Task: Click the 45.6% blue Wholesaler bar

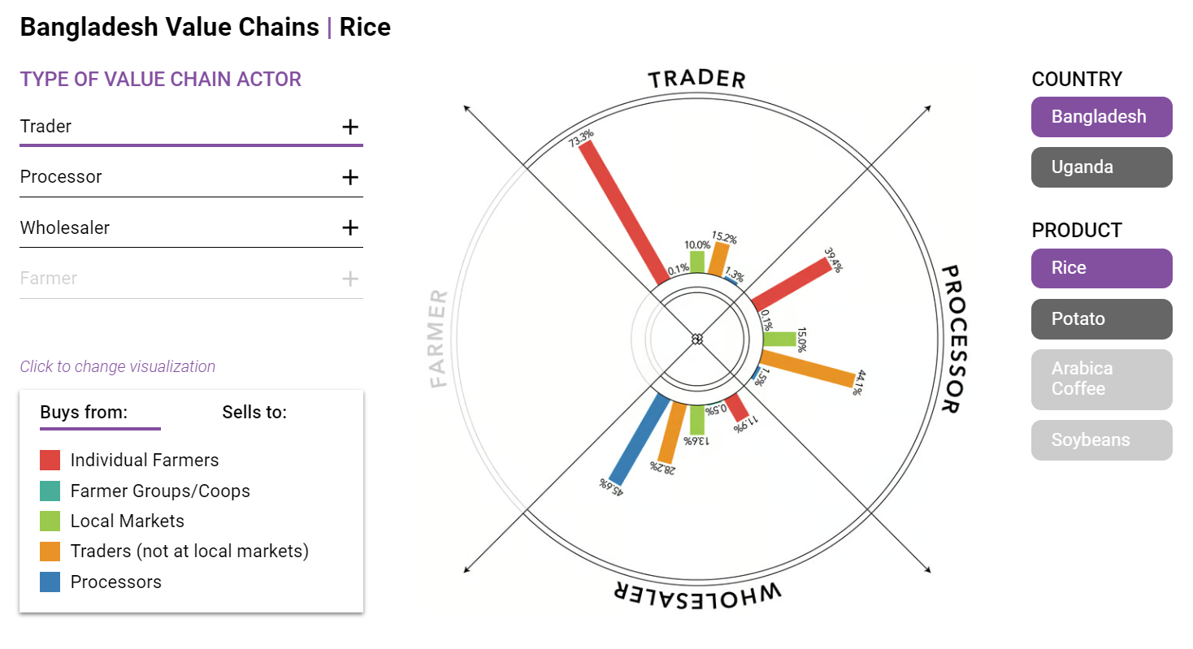Action: pyautogui.click(x=638, y=439)
